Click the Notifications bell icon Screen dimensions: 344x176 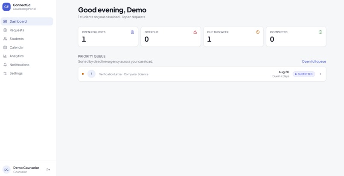tap(5, 65)
